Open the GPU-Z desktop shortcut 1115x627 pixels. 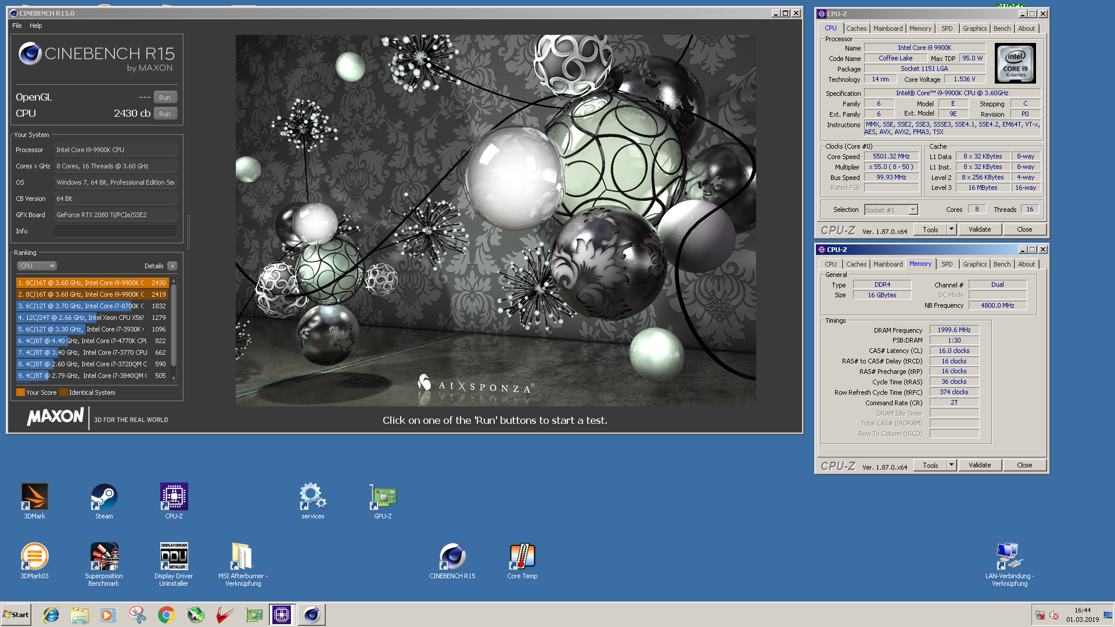click(383, 500)
